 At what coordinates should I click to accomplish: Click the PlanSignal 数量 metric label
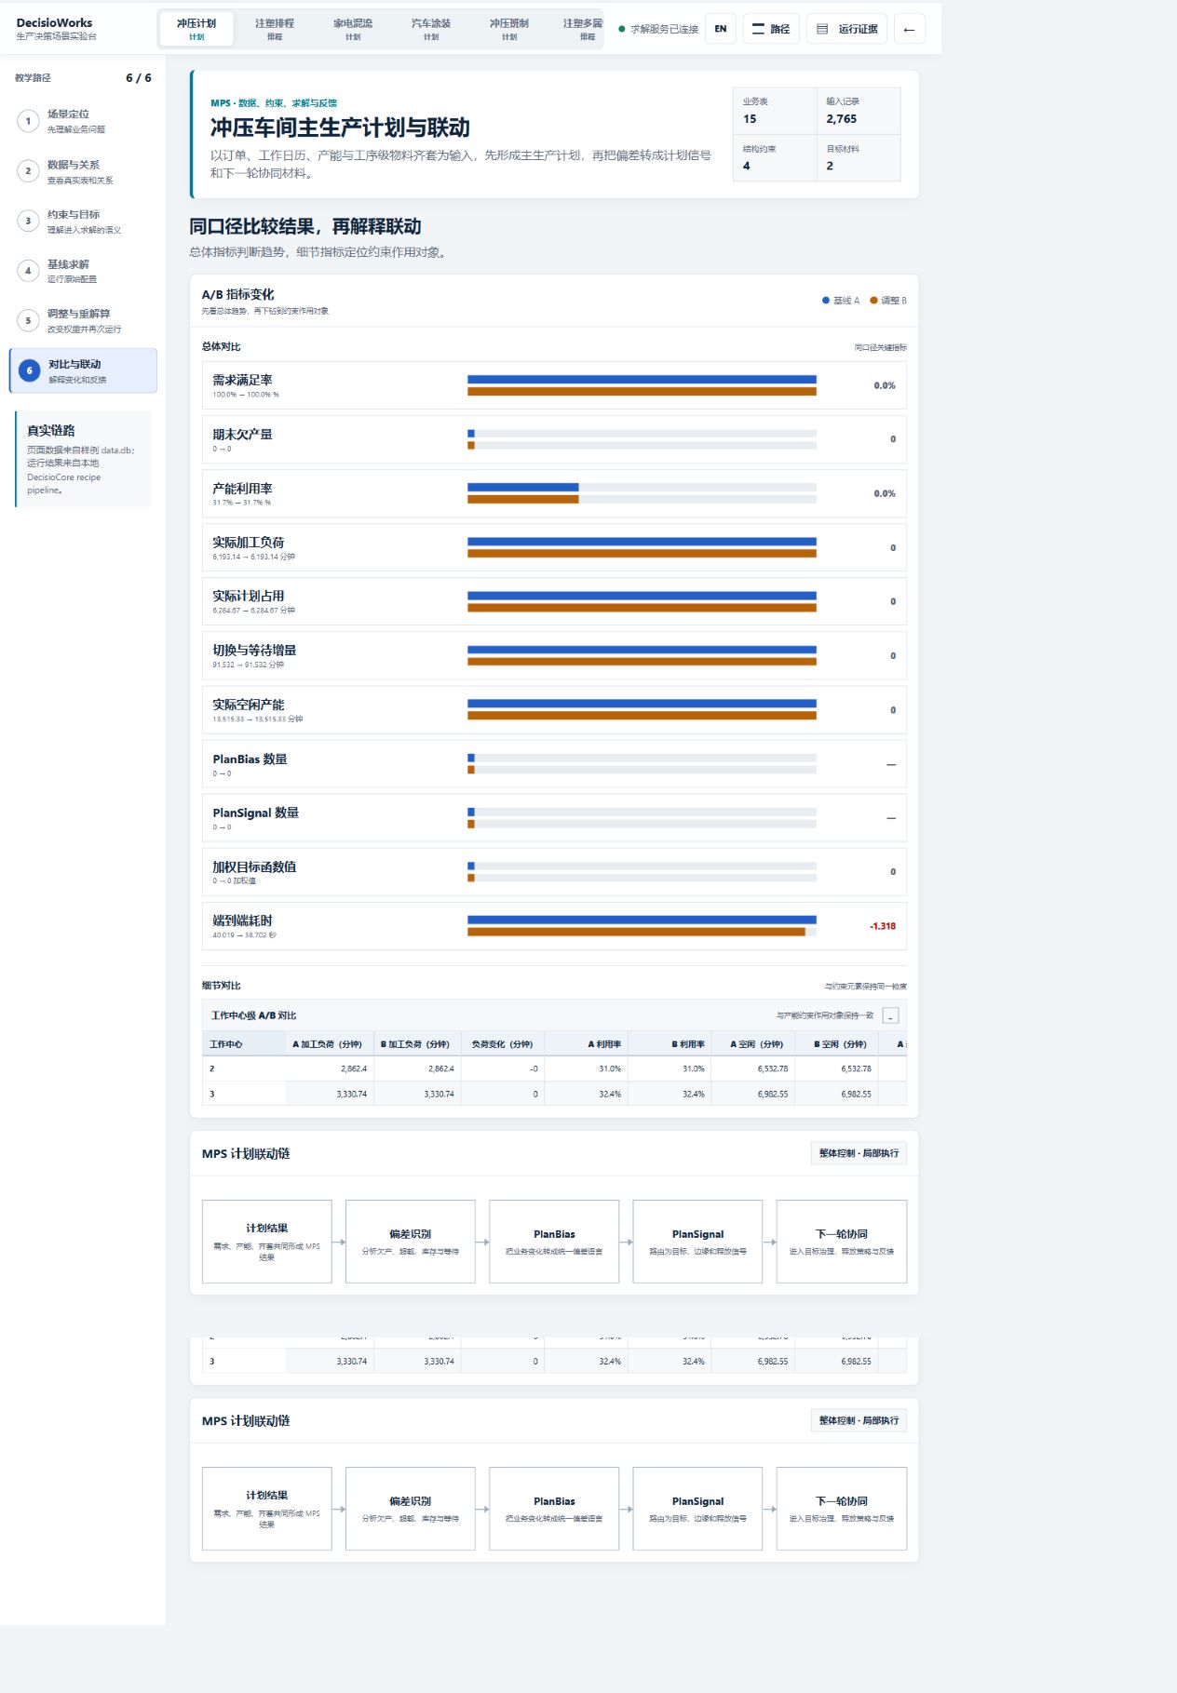(x=256, y=813)
